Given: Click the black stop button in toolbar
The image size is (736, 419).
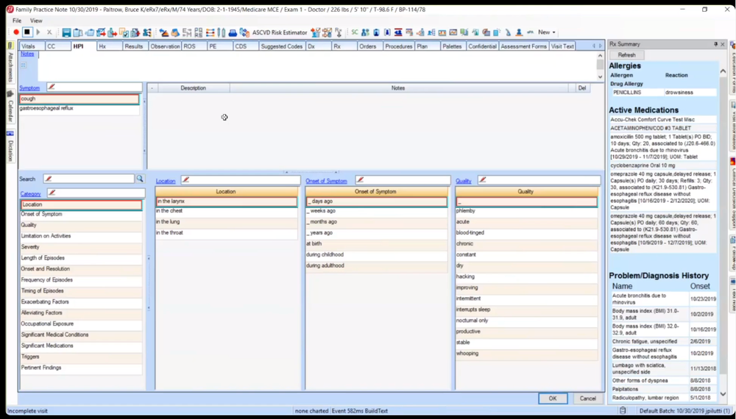Looking at the screenshot, I should click(x=27, y=32).
